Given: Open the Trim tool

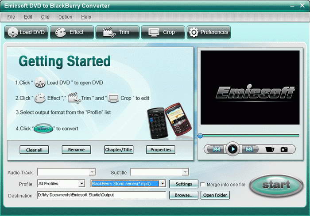Looking at the screenshot, I should (117, 32).
